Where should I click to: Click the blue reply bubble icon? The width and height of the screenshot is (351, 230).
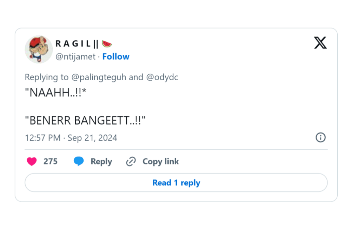click(x=79, y=162)
